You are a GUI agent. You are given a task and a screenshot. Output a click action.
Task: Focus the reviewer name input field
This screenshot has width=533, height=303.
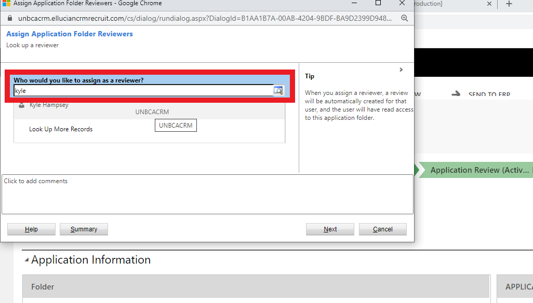click(143, 91)
